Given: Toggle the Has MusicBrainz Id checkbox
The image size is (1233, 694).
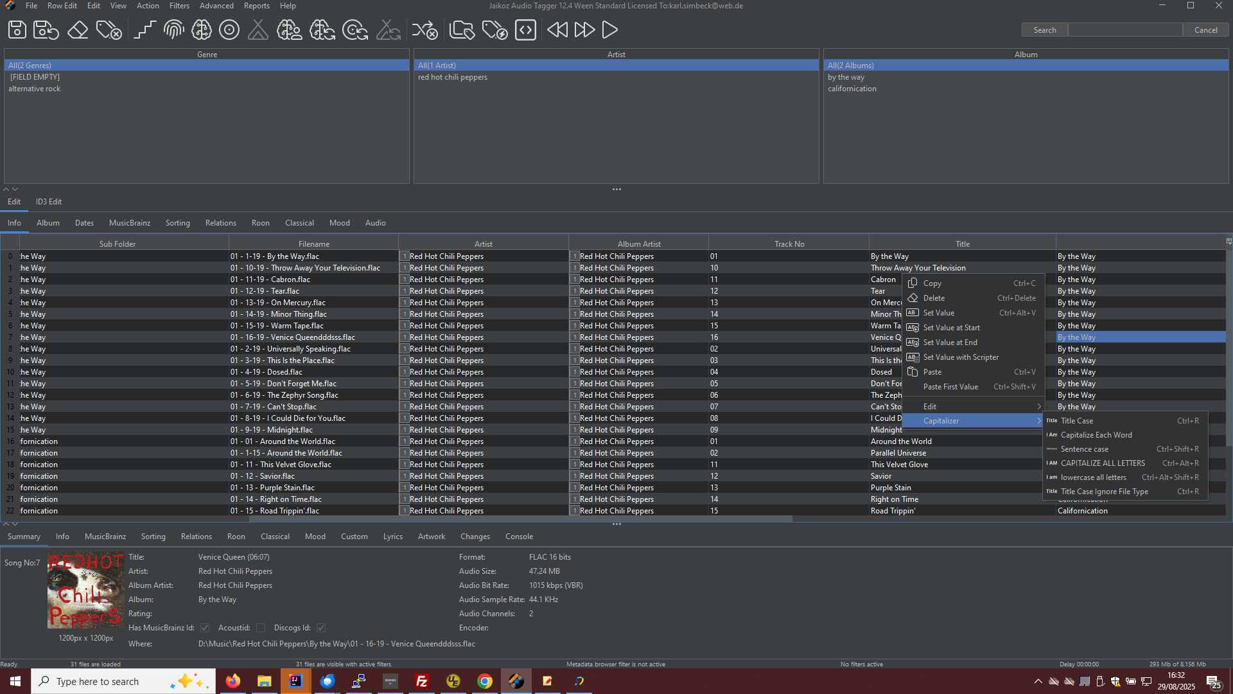Looking at the screenshot, I should point(205,628).
